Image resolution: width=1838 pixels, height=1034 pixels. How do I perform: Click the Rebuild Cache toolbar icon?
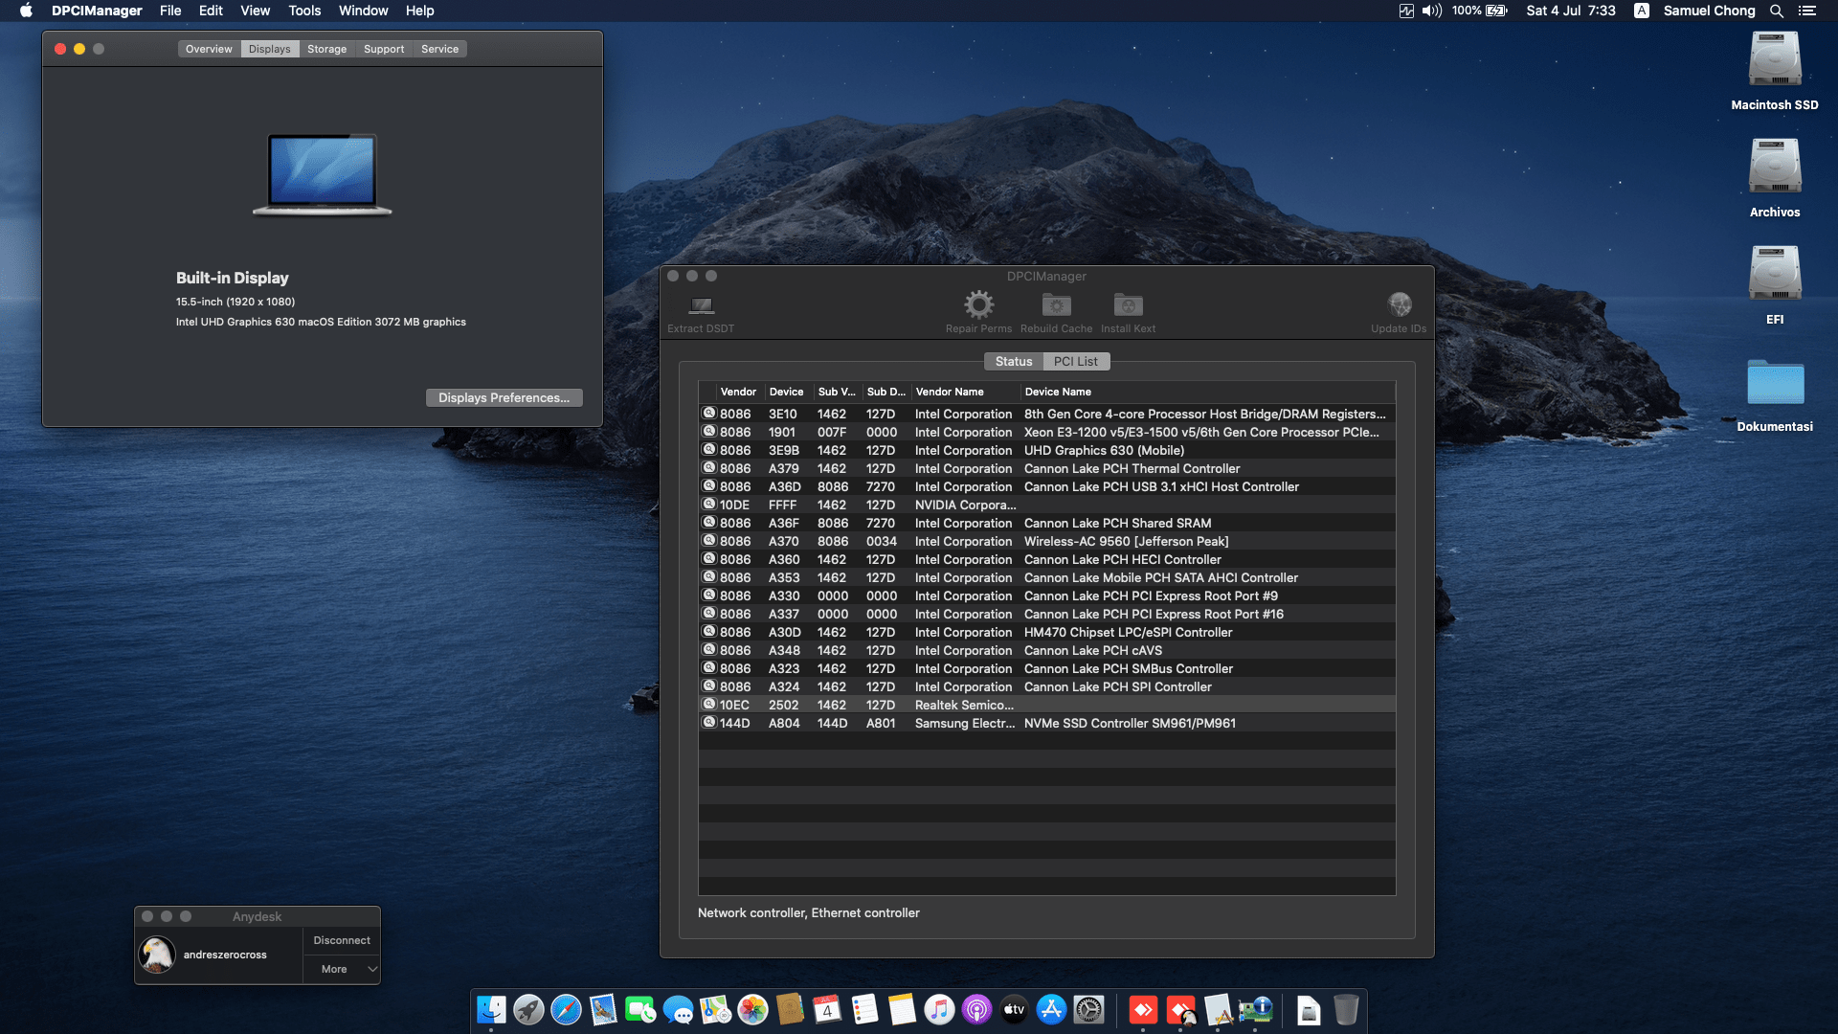pyautogui.click(x=1056, y=304)
